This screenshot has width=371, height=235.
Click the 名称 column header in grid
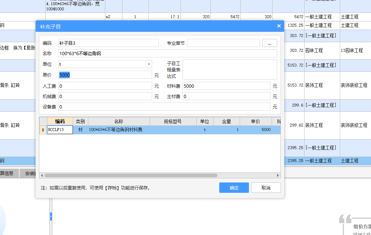(119, 121)
